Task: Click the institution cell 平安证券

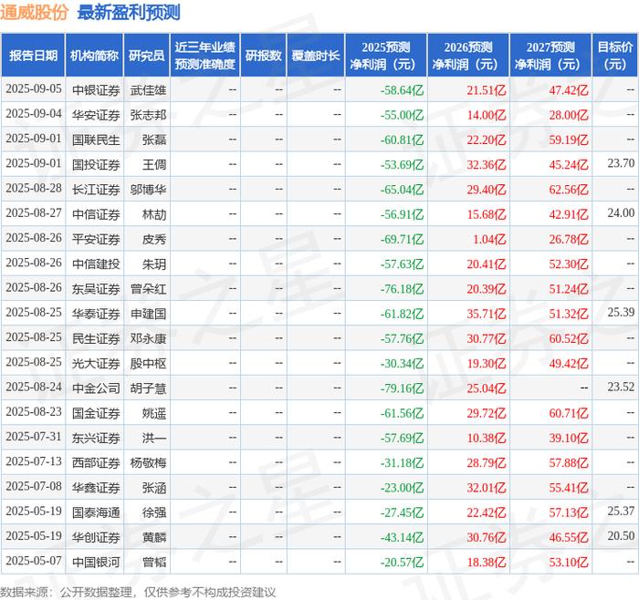Action: [96, 239]
